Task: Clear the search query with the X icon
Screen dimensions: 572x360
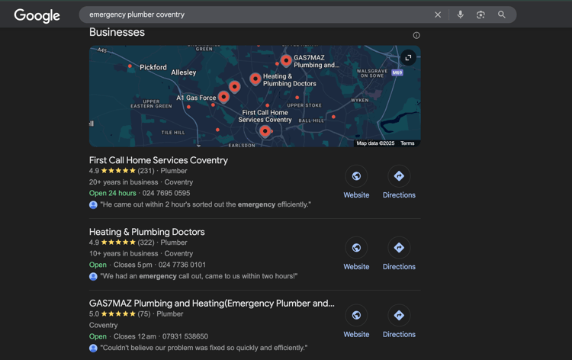Action: pos(438,14)
